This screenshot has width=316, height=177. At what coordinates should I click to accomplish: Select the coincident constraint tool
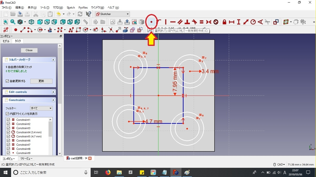pyautogui.click(x=151, y=22)
